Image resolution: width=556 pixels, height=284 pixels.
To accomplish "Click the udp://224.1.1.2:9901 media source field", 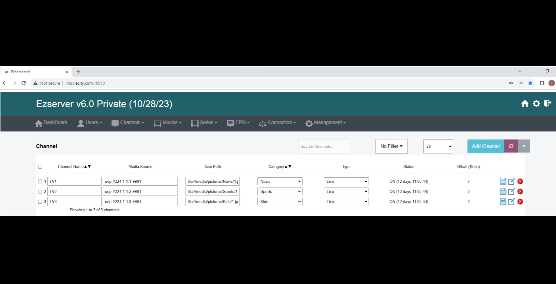I will (140, 191).
